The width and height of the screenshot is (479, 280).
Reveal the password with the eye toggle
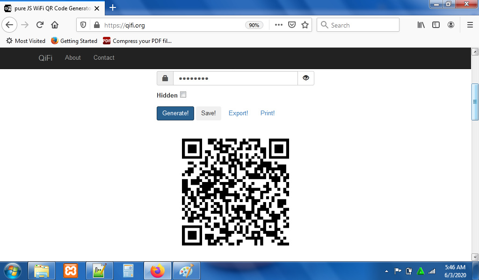click(306, 78)
